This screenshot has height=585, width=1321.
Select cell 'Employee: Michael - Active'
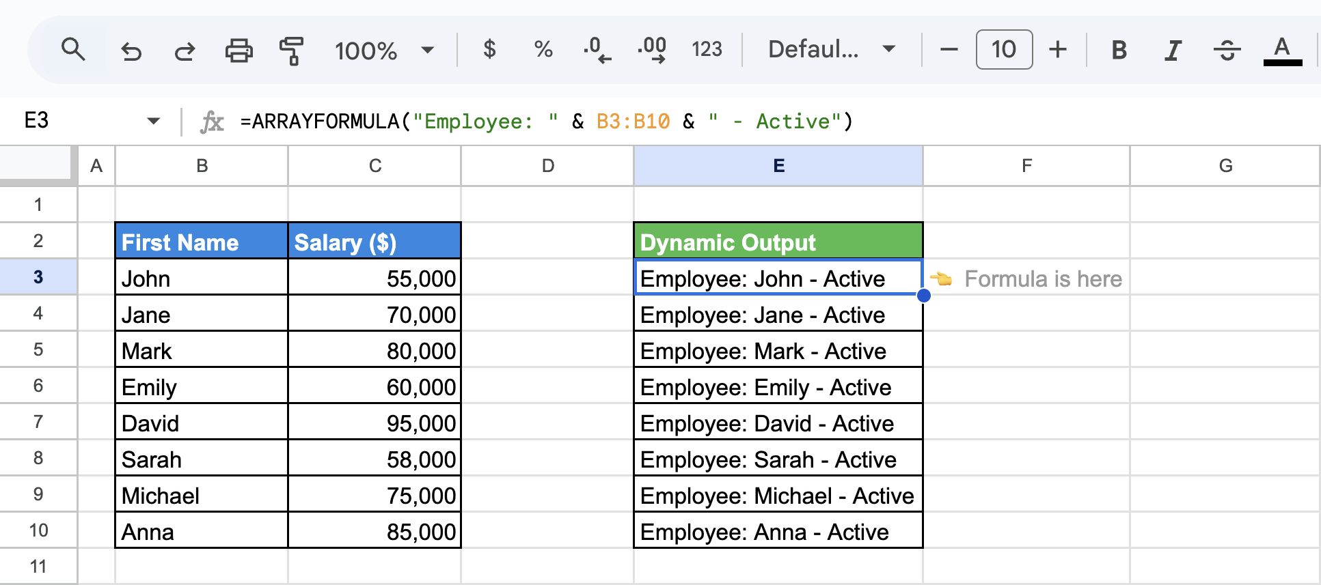[x=778, y=494]
